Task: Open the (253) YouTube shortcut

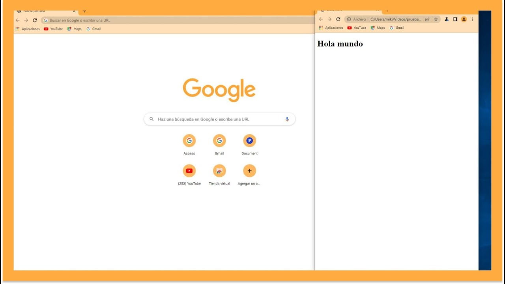Action: pos(189,175)
